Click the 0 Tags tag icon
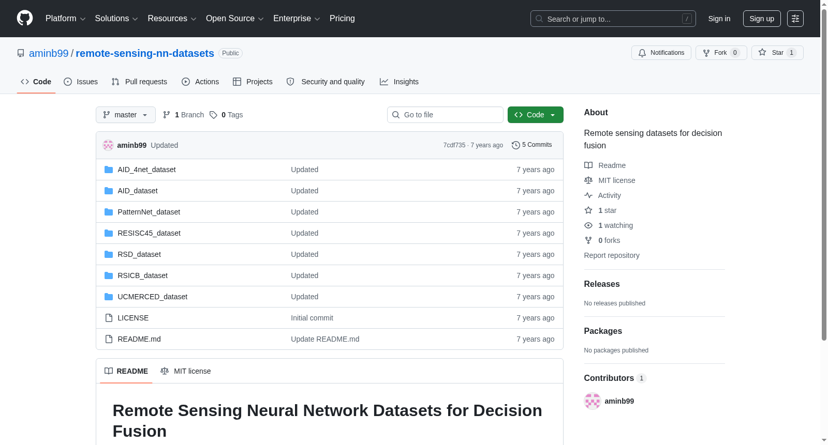Viewport: 828px width, 445px height. click(x=213, y=115)
